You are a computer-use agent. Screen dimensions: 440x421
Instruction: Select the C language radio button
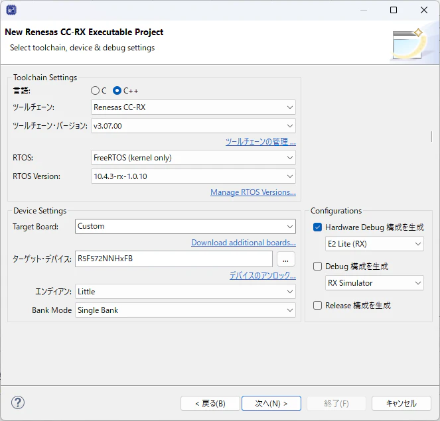(x=95, y=91)
